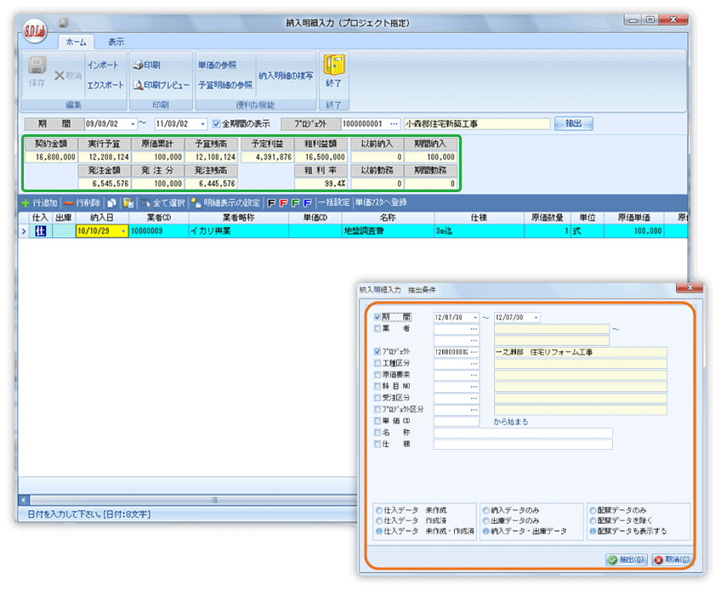721x590 pixels.
Task: Select 配賦データを除く radio button
Action: click(x=593, y=521)
